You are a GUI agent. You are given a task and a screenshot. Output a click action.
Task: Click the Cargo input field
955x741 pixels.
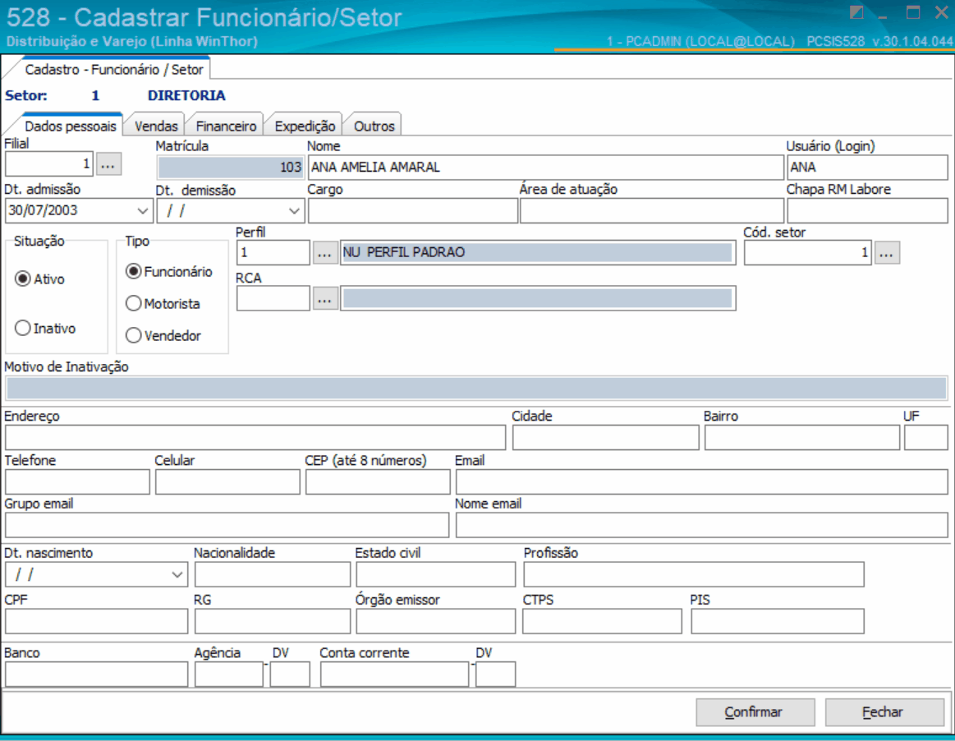click(413, 211)
